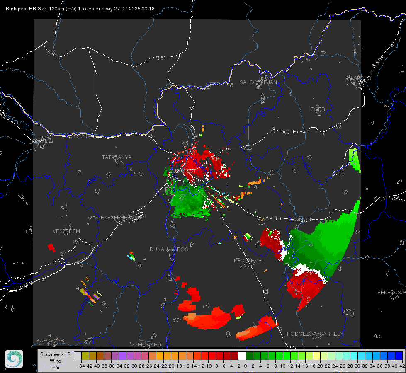
Task: Click the 'KECSKEMÉT' city label
Action: click(249, 260)
